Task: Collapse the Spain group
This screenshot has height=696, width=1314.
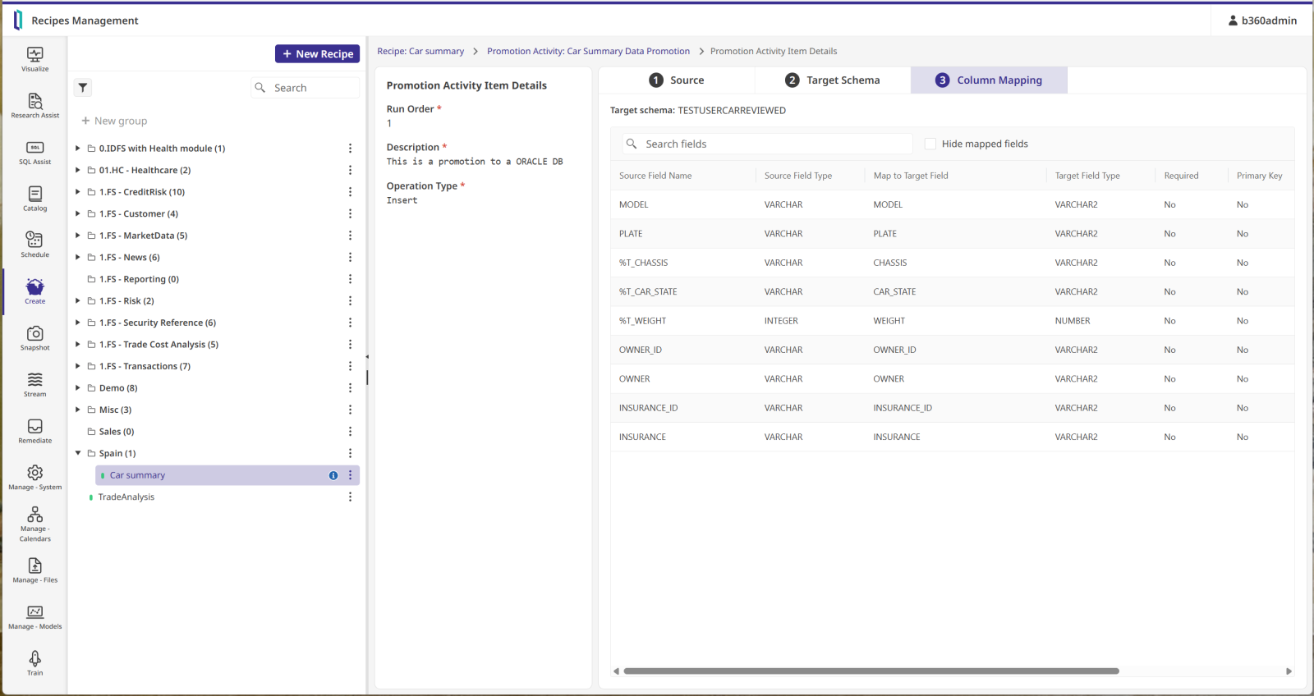Action: 78,453
